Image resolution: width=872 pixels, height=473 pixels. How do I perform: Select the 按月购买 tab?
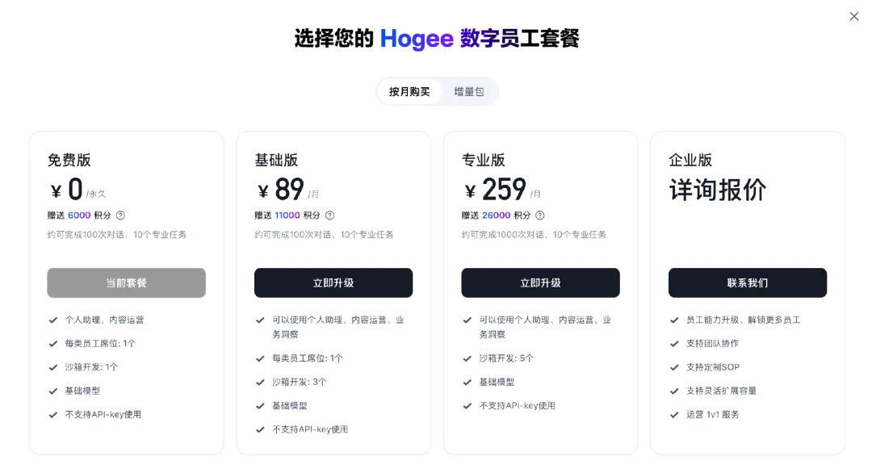(x=409, y=91)
